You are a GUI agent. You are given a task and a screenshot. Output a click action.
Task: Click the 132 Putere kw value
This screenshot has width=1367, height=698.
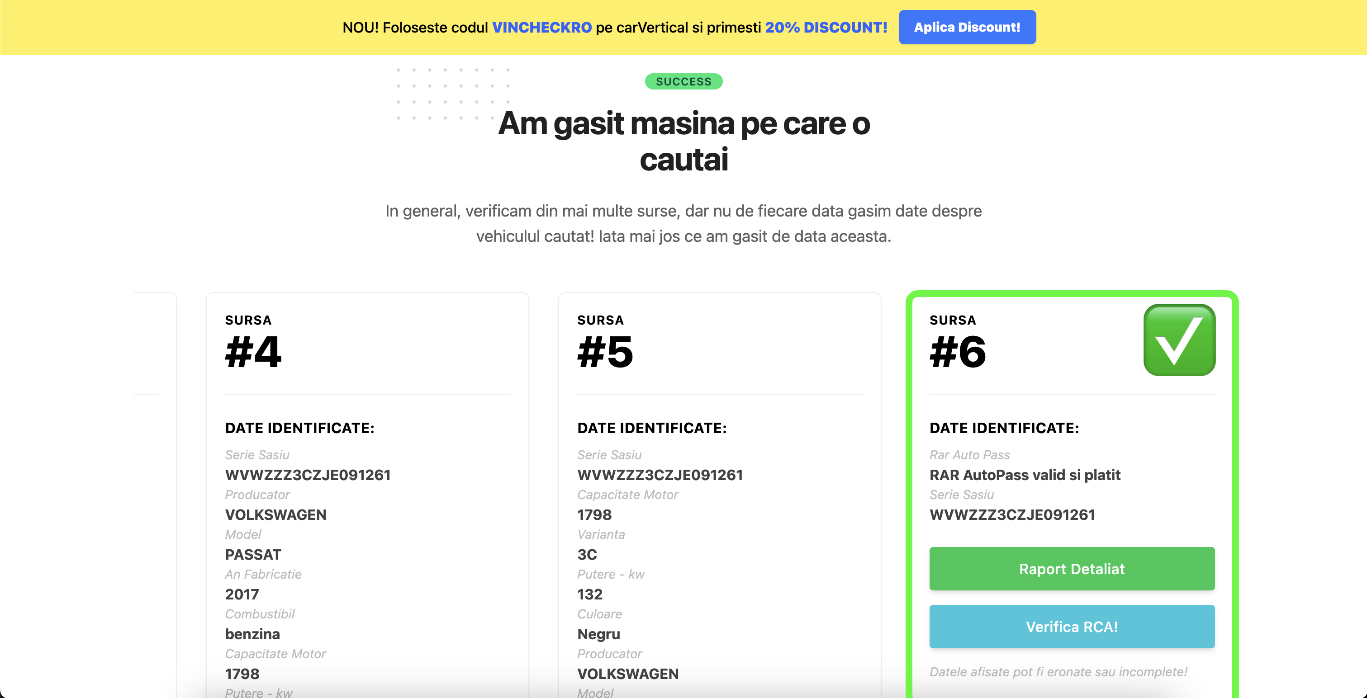coord(589,594)
